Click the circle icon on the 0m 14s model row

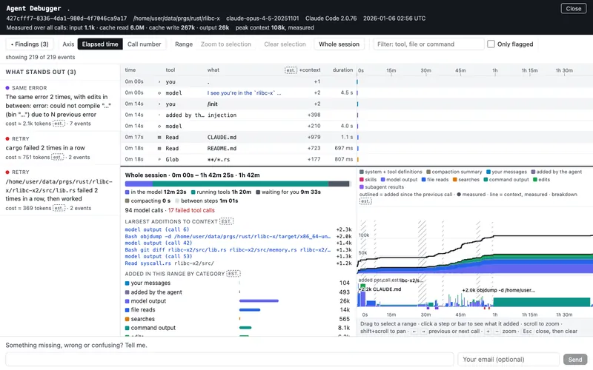tap(159, 126)
